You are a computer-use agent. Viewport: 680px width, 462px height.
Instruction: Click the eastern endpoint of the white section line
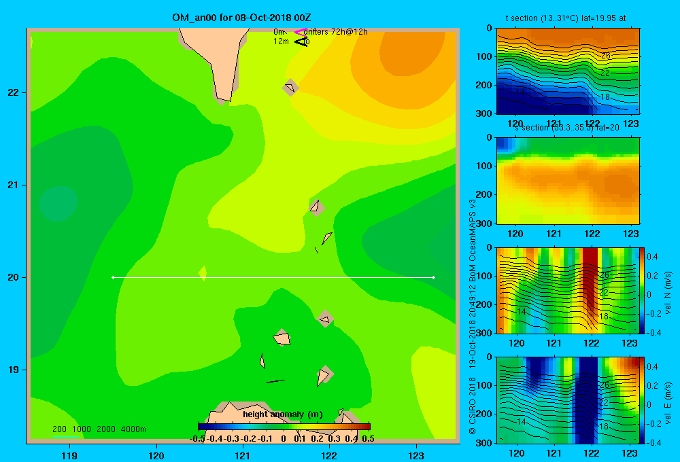coord(434,277)
